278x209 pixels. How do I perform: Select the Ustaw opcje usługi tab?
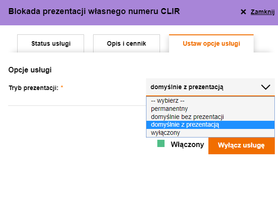pos(211,44)
